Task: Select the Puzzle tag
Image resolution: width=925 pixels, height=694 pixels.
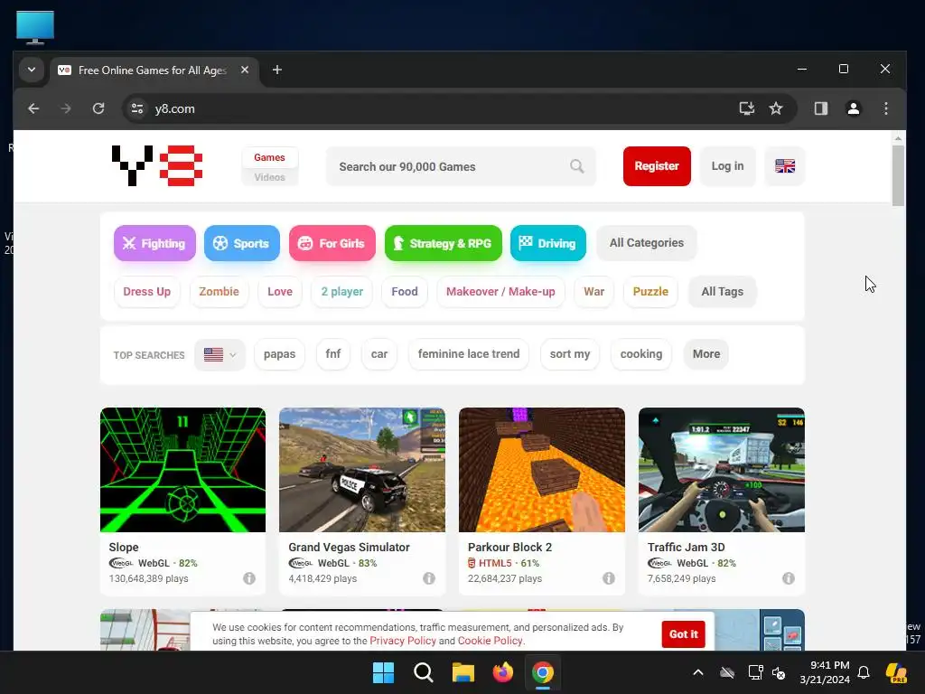Action: point(650,292)
